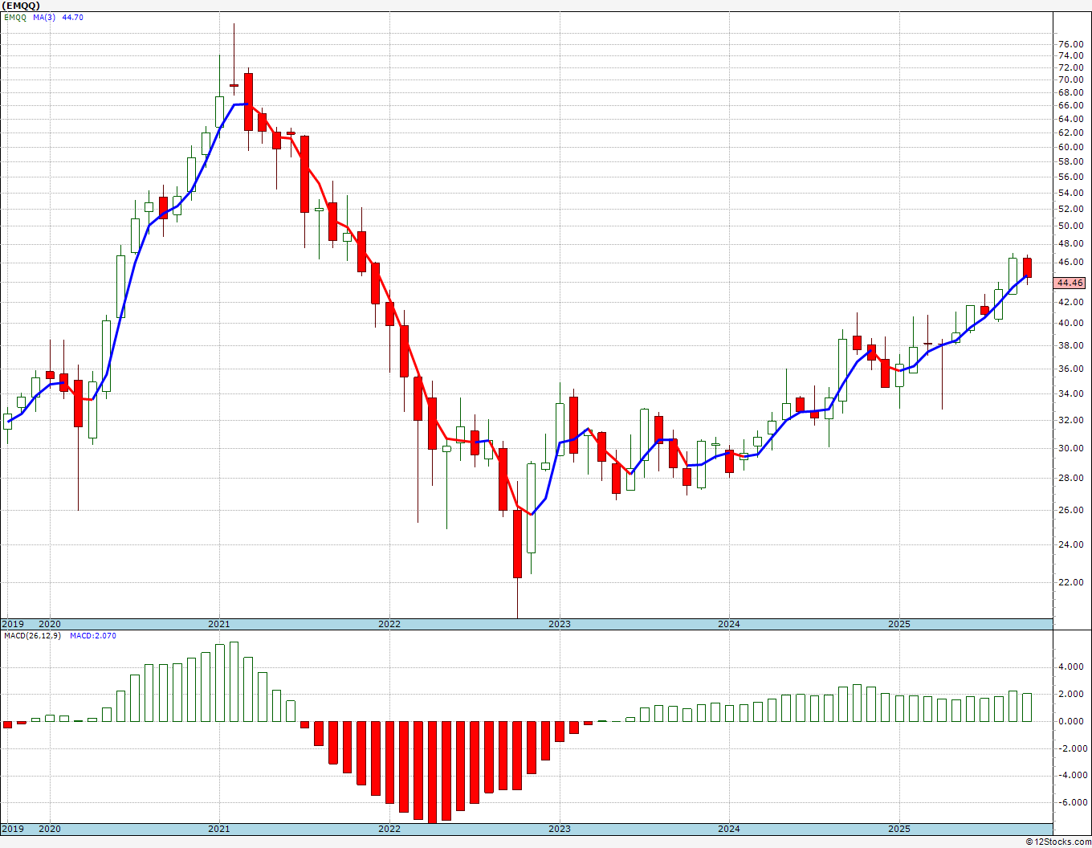This screenshot has height=848, width=1092.
Task: Click the highlighted current price tag "44.46"
Action: click(1070, 283)
